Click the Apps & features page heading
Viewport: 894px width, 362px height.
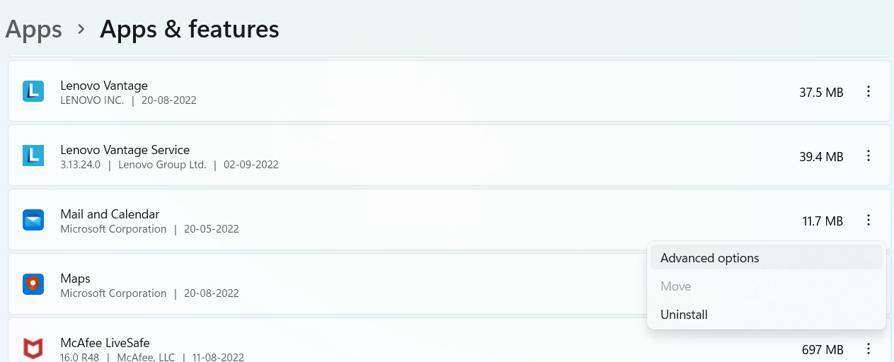click(x=189, y=29)
